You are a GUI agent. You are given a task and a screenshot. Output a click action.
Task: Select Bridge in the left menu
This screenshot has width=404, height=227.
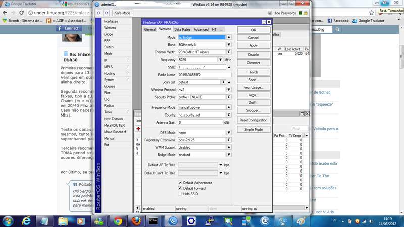109,34
